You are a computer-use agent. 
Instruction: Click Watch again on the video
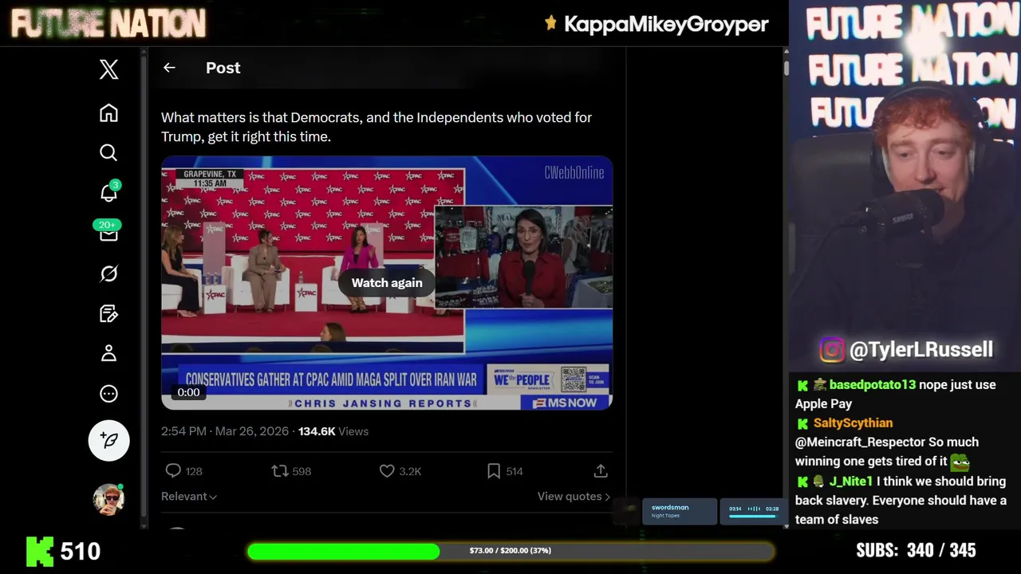[387, 283]
